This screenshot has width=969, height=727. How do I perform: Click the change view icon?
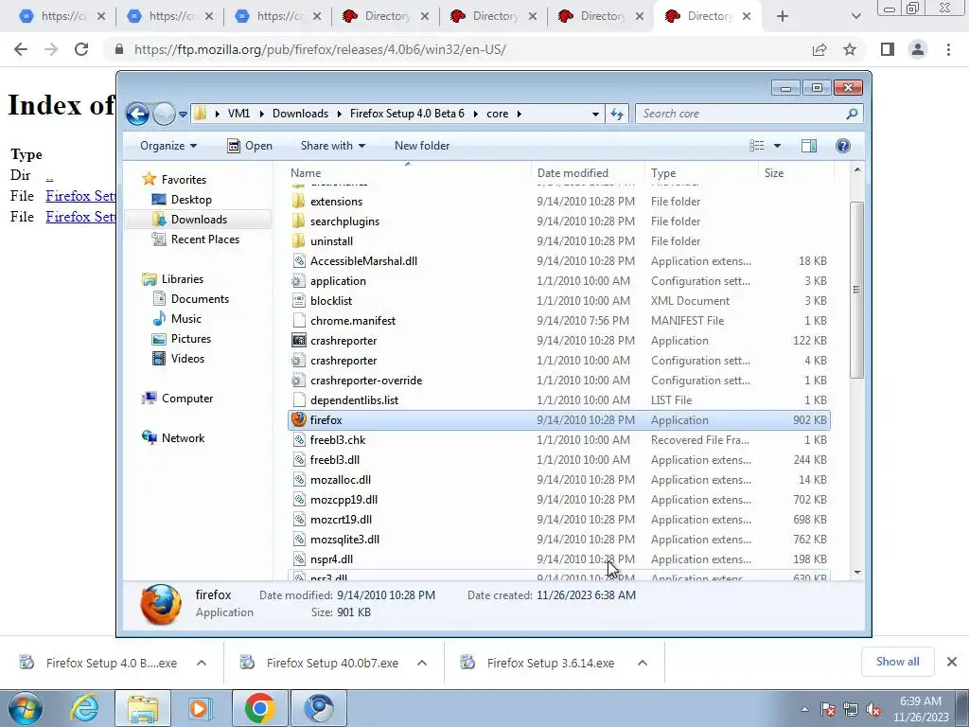tap(757, 146)
